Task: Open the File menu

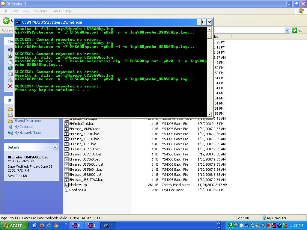Action: coord(5,11)
